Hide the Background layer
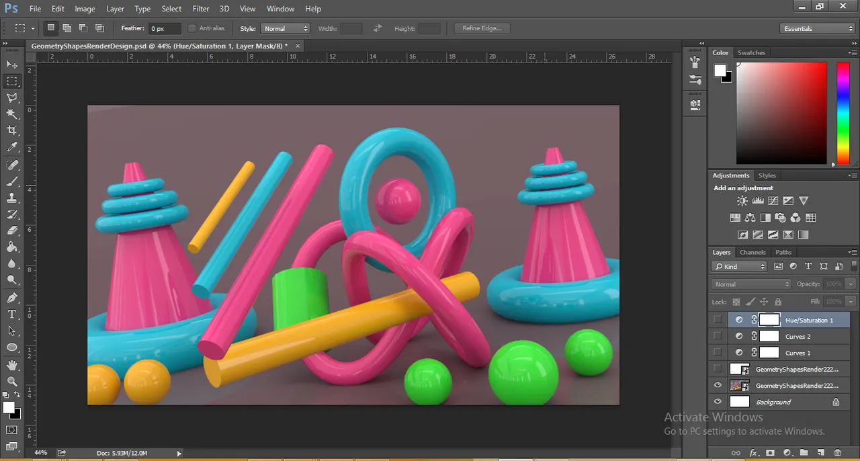This screenshot has height=461, width=860. (x=718, y=402)
